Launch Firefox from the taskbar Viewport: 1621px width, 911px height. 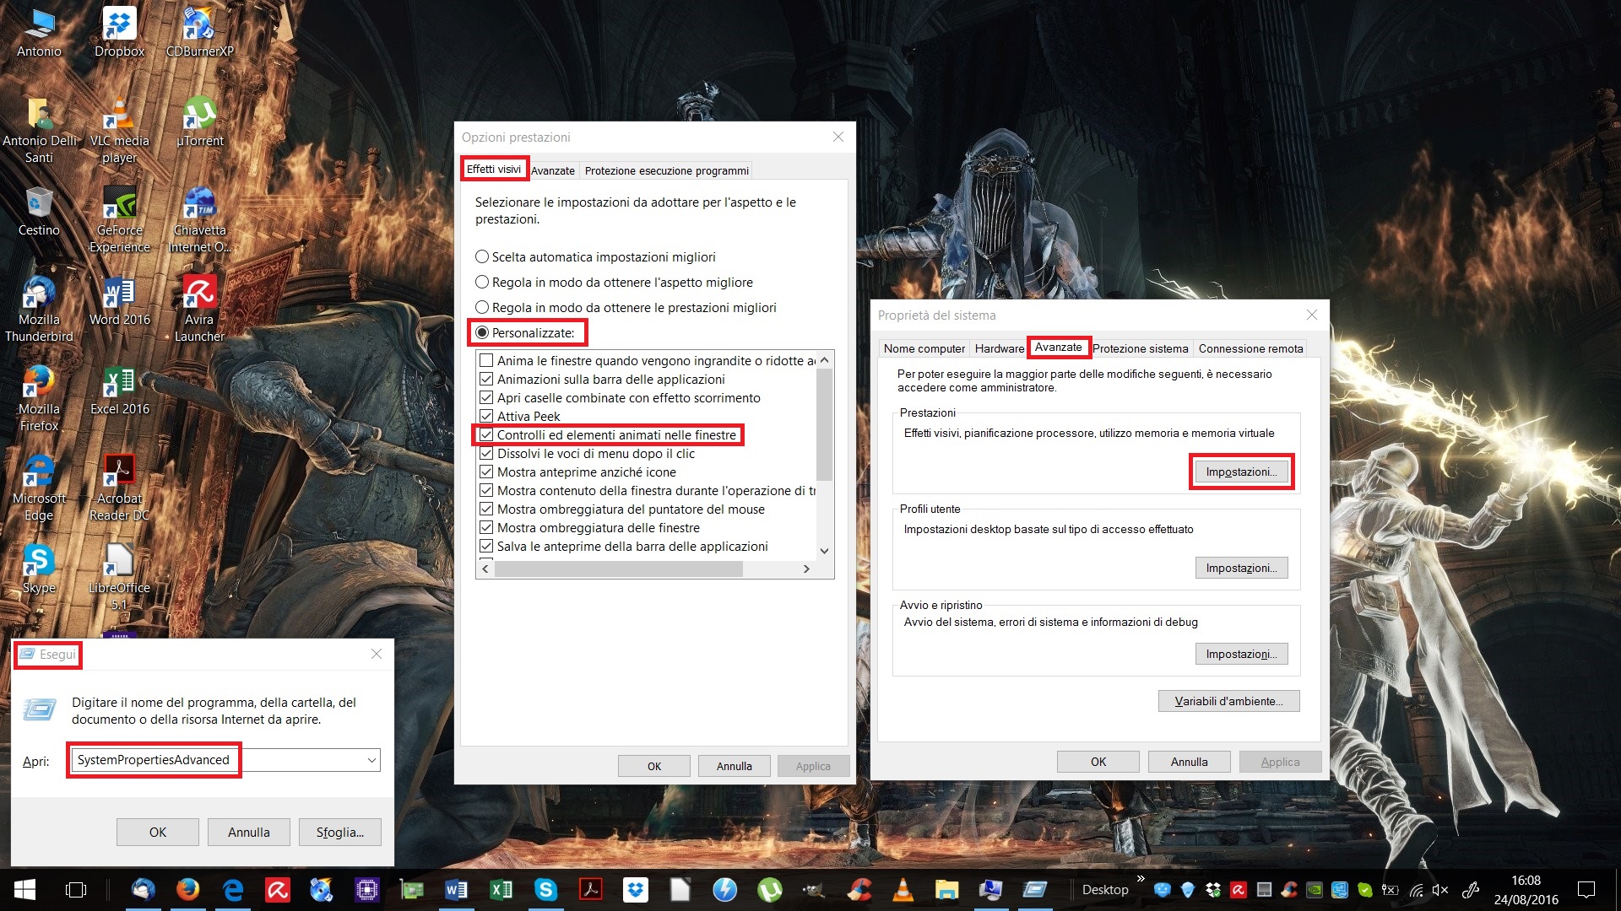tap(187, 889)
